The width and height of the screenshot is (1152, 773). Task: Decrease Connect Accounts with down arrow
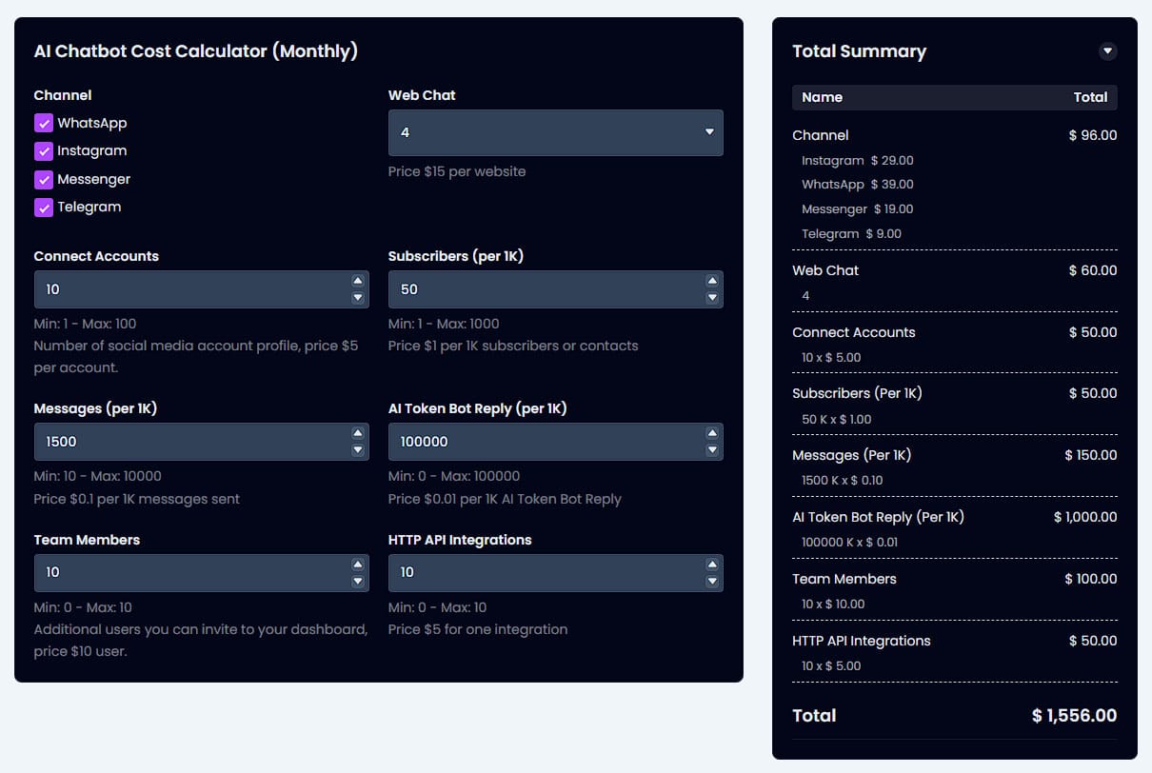[x=358, y=297]
